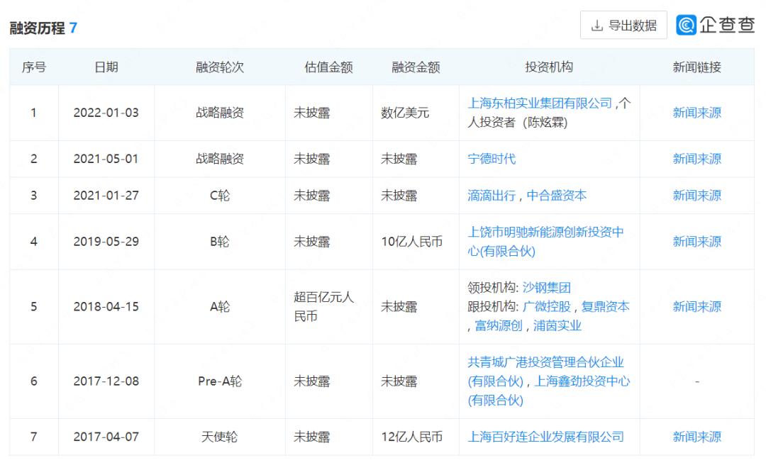Open 新闻来源 link for 2022-01-03 row

click(696, 113)
